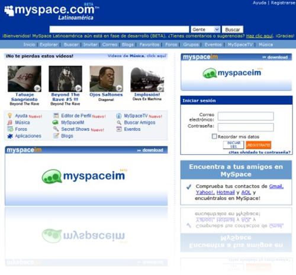Open the Invitar nav item
The image size is (296, 275).
(90, 44)
